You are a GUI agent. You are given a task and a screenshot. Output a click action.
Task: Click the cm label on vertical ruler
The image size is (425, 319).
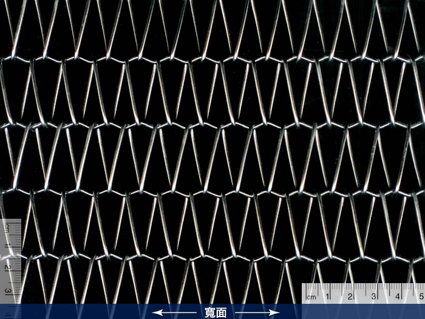pos(7,227)
